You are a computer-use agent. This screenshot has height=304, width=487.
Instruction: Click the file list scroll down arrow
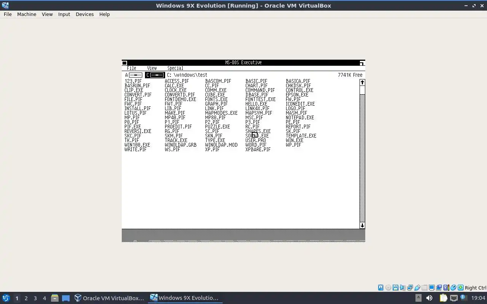point(362,225)
